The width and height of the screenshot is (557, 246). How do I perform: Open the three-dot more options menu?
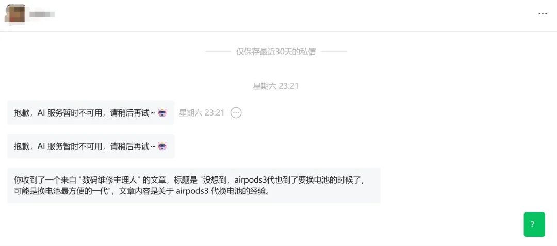click(x=543, y=14)
